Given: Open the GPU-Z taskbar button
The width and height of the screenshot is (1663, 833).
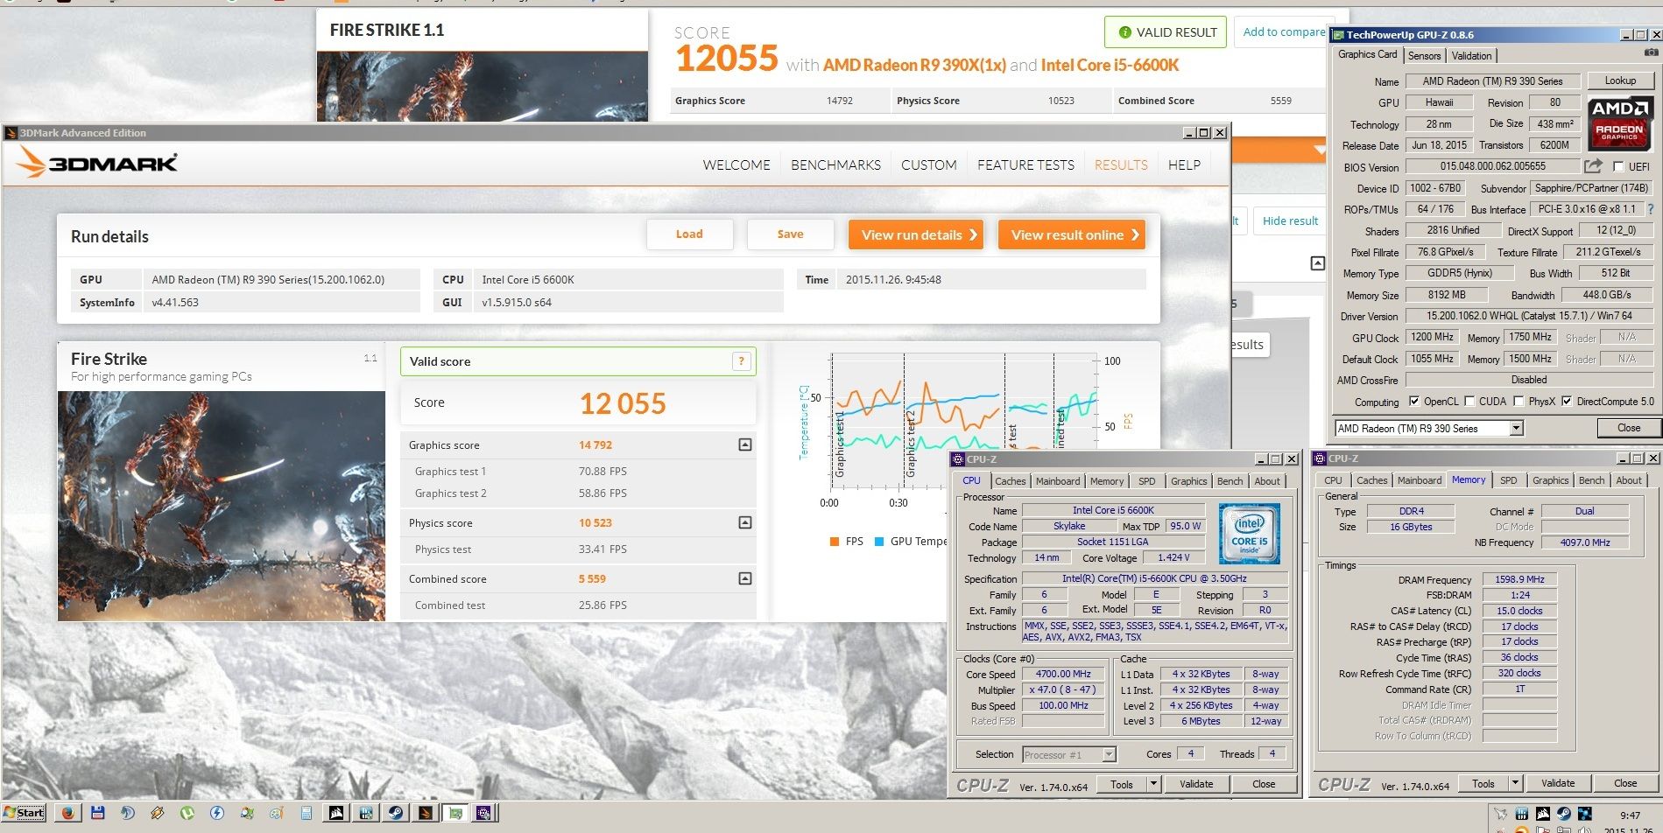Looking at the screenshot, I should [x=455, y=813].
